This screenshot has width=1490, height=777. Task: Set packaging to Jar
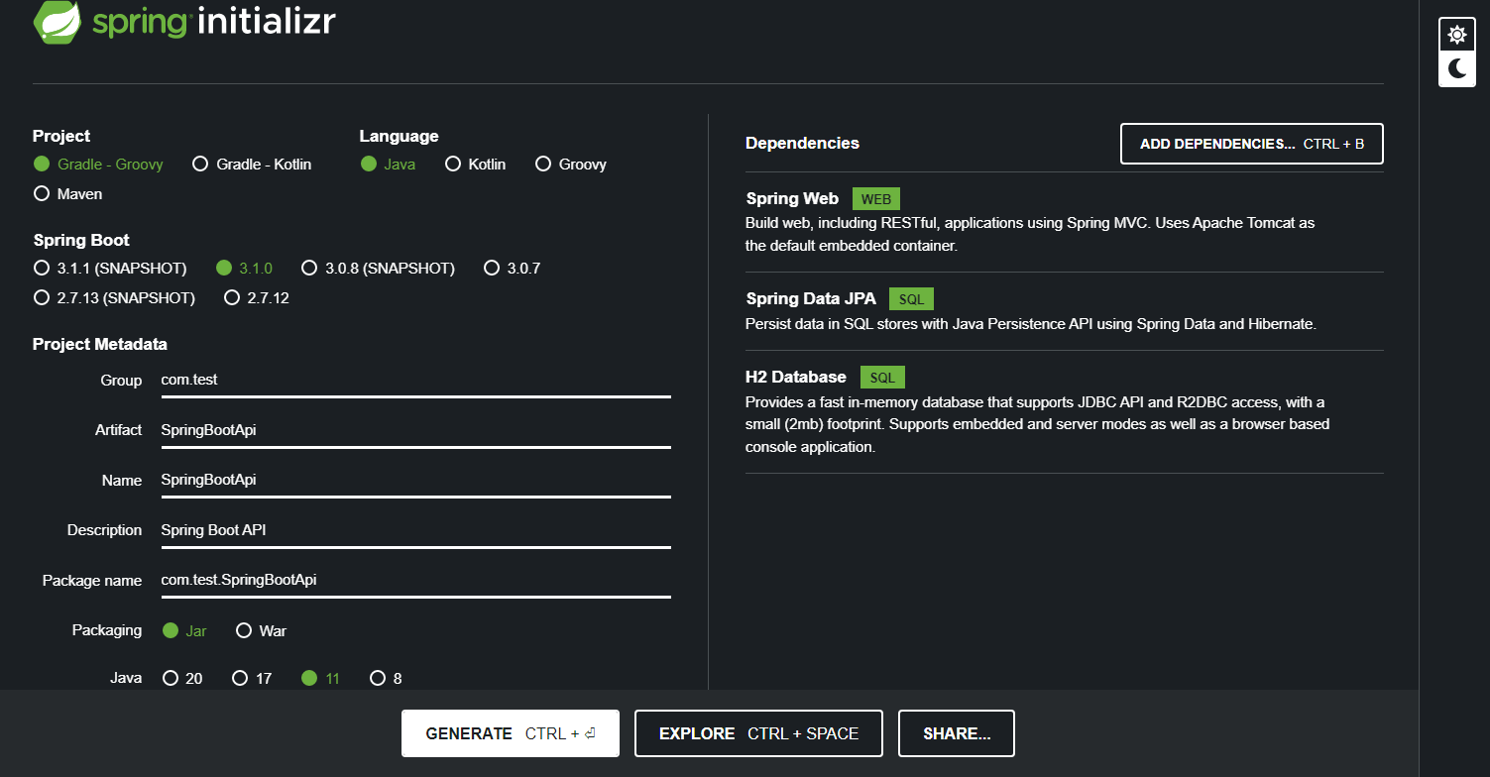click(184, 631)
